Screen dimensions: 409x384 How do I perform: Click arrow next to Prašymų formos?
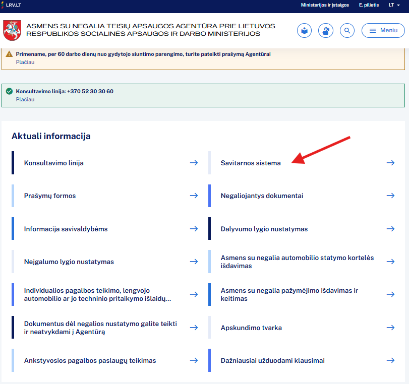[x=194, y=196]
